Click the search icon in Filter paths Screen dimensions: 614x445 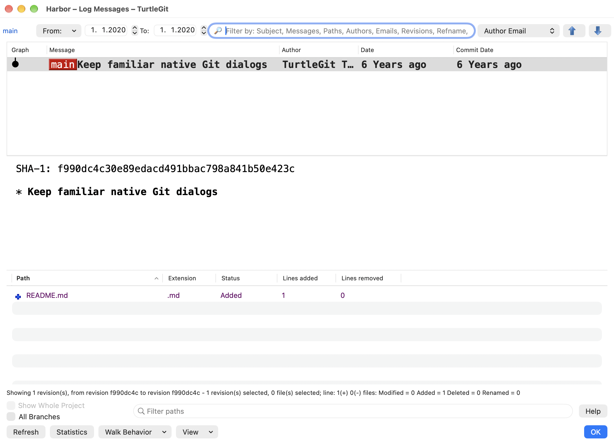(141, 411)
